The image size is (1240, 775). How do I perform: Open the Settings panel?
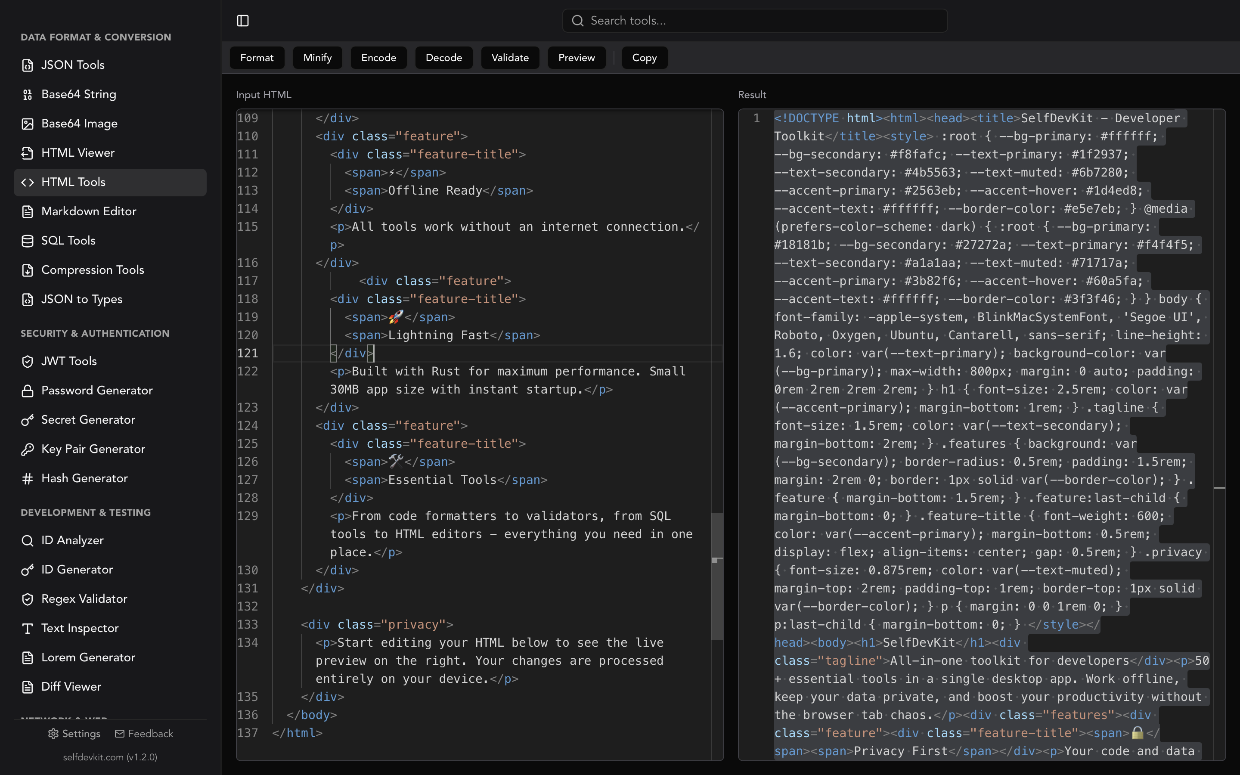click(74, 734)
